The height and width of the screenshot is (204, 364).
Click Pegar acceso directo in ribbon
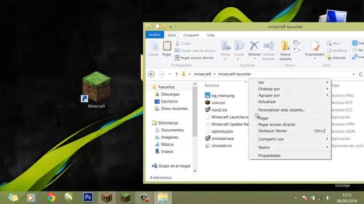(194, 58)
